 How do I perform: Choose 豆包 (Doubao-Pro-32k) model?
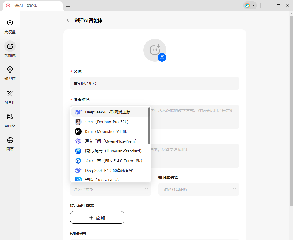click(110, 122)
